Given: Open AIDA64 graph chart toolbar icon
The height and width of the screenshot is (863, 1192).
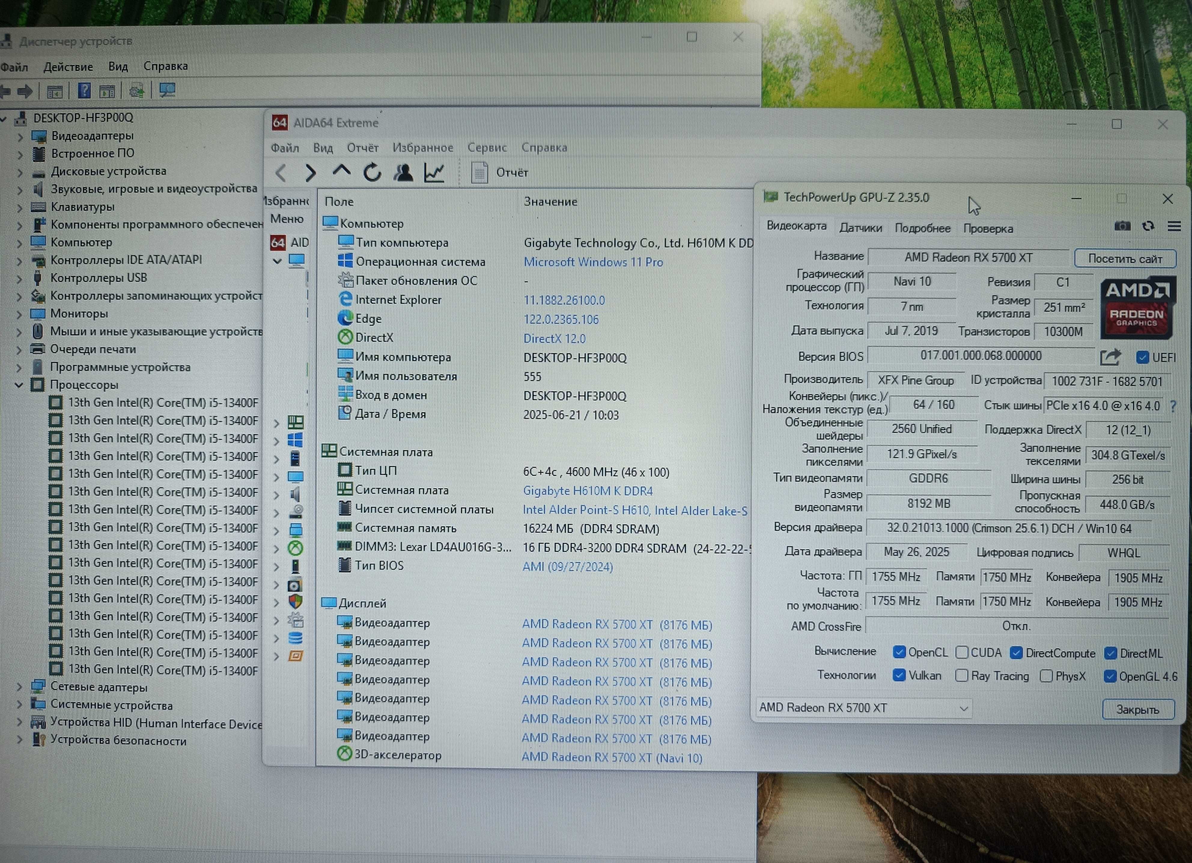Looking at the screenshot, I should coord(434,173).
